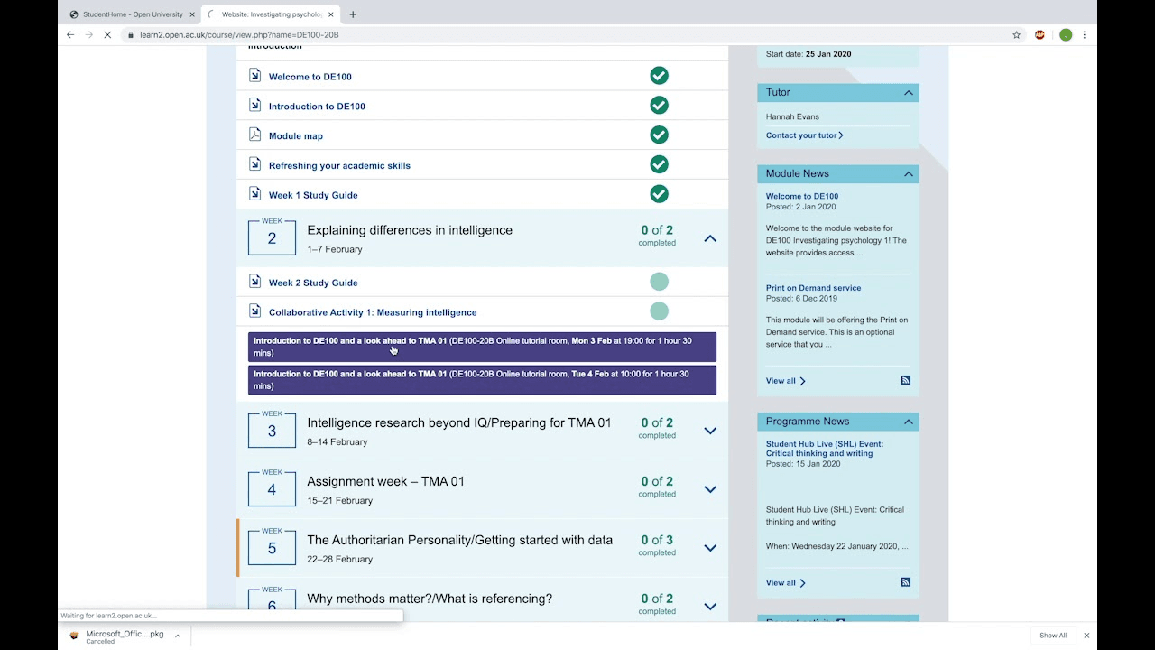Close the downloads bar

(1086, 636)
